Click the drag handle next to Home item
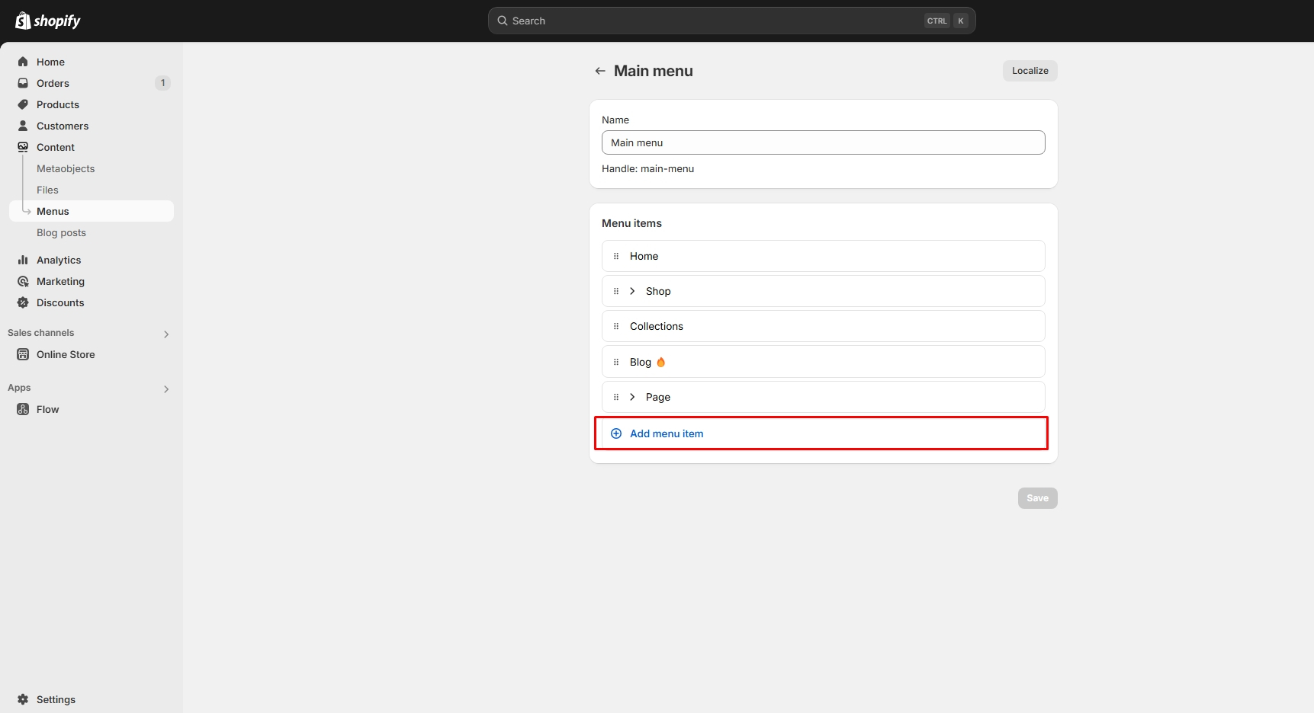 616,256
